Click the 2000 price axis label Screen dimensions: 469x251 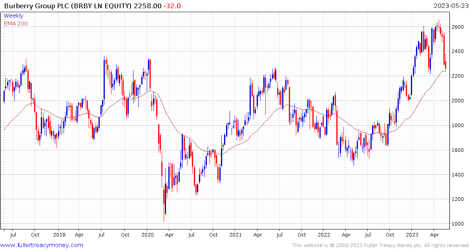[x=458, y=101]
